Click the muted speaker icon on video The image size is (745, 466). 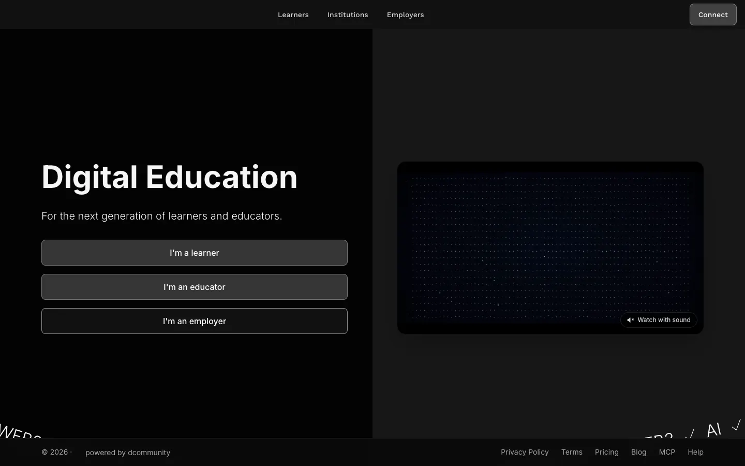coord(630,320)
